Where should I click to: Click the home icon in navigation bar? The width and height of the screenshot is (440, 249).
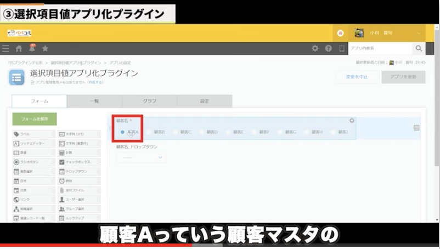(x=19, y=49)
